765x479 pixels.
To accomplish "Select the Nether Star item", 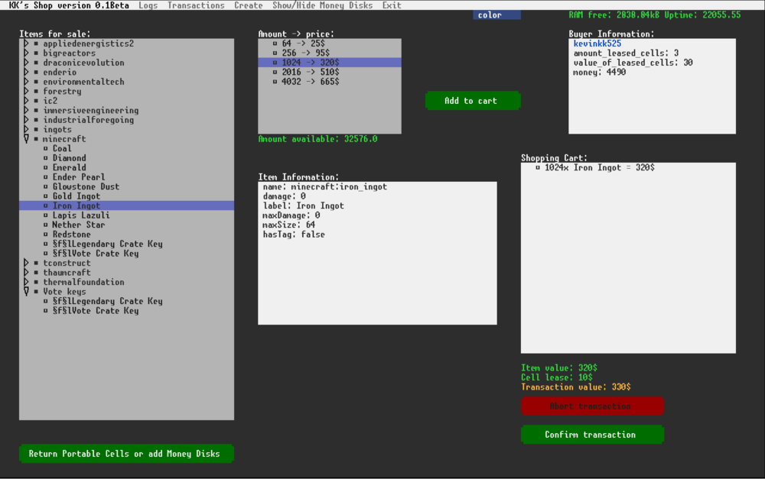I will coord(78,225).
